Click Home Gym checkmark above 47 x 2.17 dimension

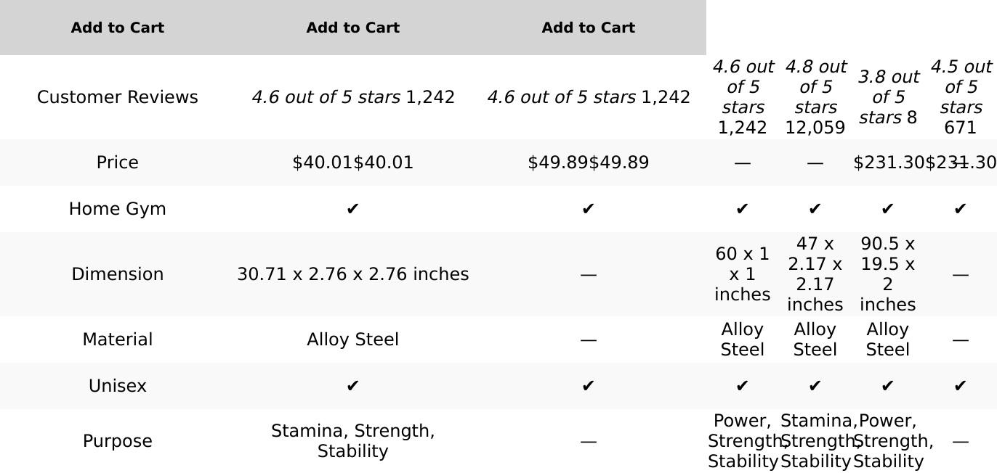pyautogui.click(x=815, y=209)
